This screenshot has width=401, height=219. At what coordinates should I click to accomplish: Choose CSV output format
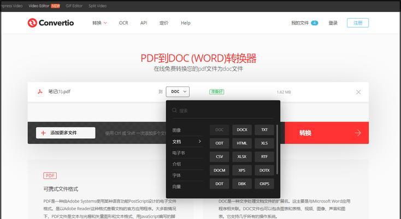tap(220, 157)
